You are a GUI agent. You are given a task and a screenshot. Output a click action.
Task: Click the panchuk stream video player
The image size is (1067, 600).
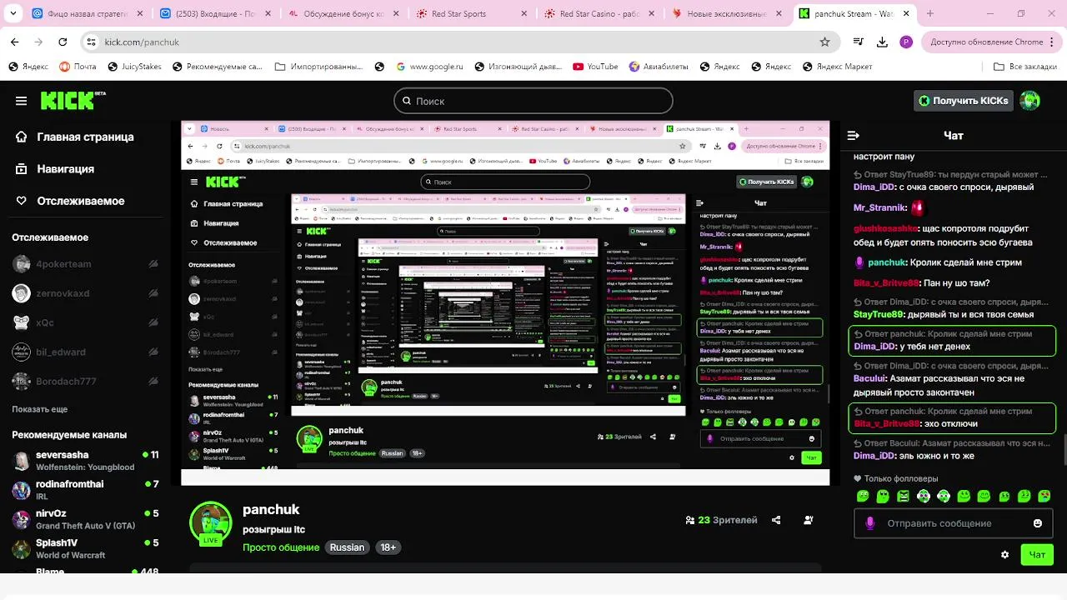(505, 302)
